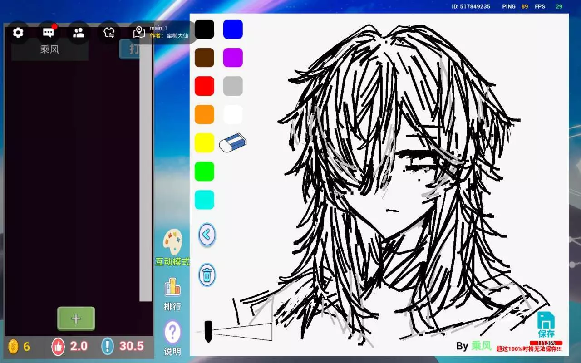Select the eraser tool
581x363 pixels.
(233, 142)
